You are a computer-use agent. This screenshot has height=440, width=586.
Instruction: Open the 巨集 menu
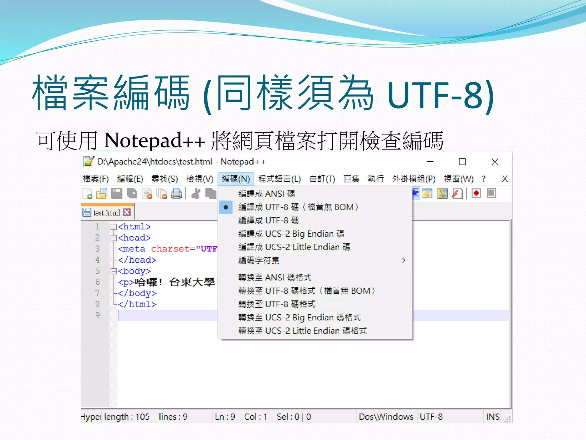351,179
